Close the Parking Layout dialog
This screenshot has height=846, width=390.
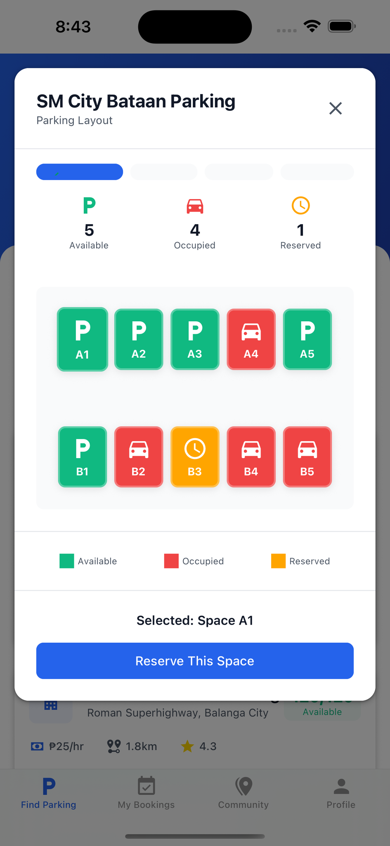coord(335,108)
